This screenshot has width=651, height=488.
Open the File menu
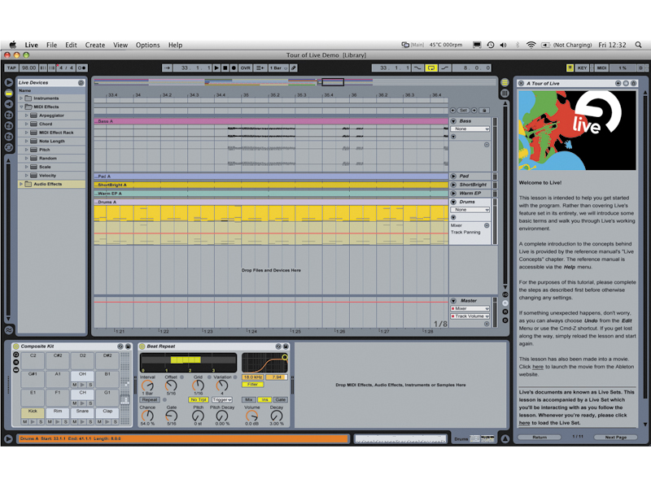click(x=51, y=45)
